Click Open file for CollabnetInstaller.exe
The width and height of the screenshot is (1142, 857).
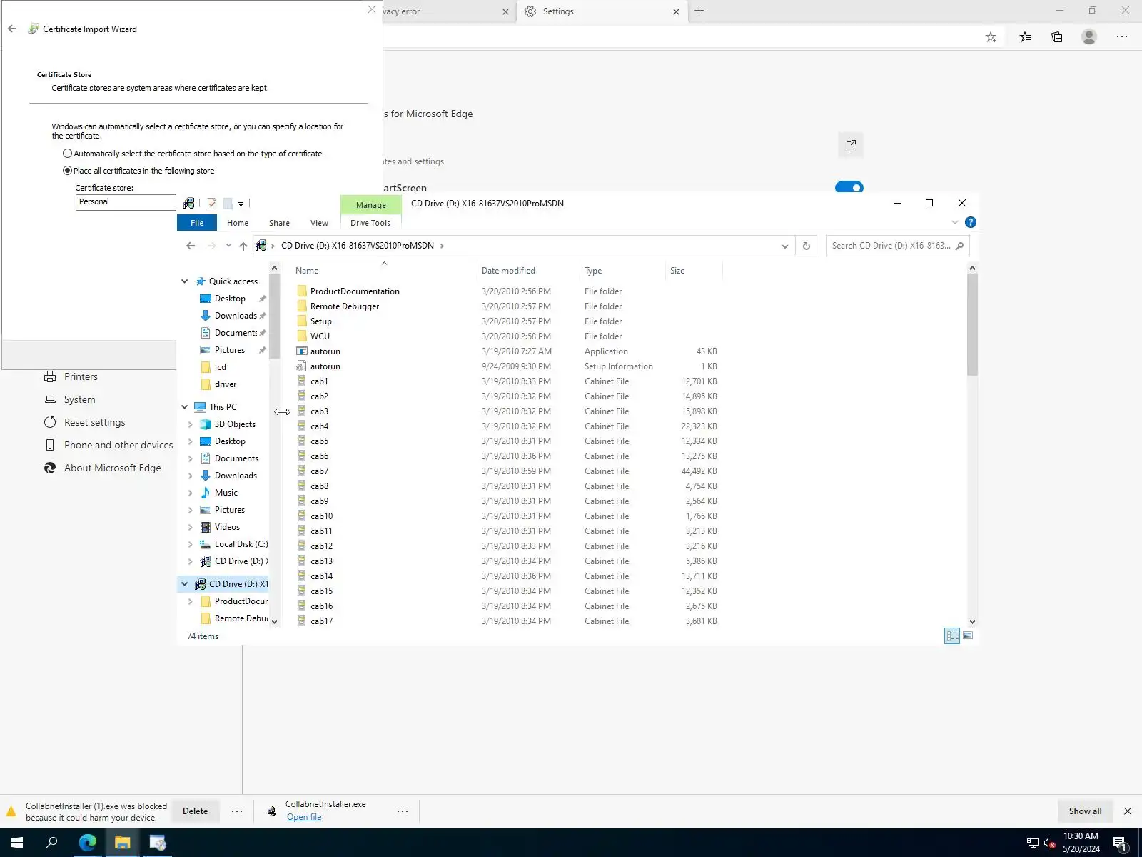coord(304,817)
